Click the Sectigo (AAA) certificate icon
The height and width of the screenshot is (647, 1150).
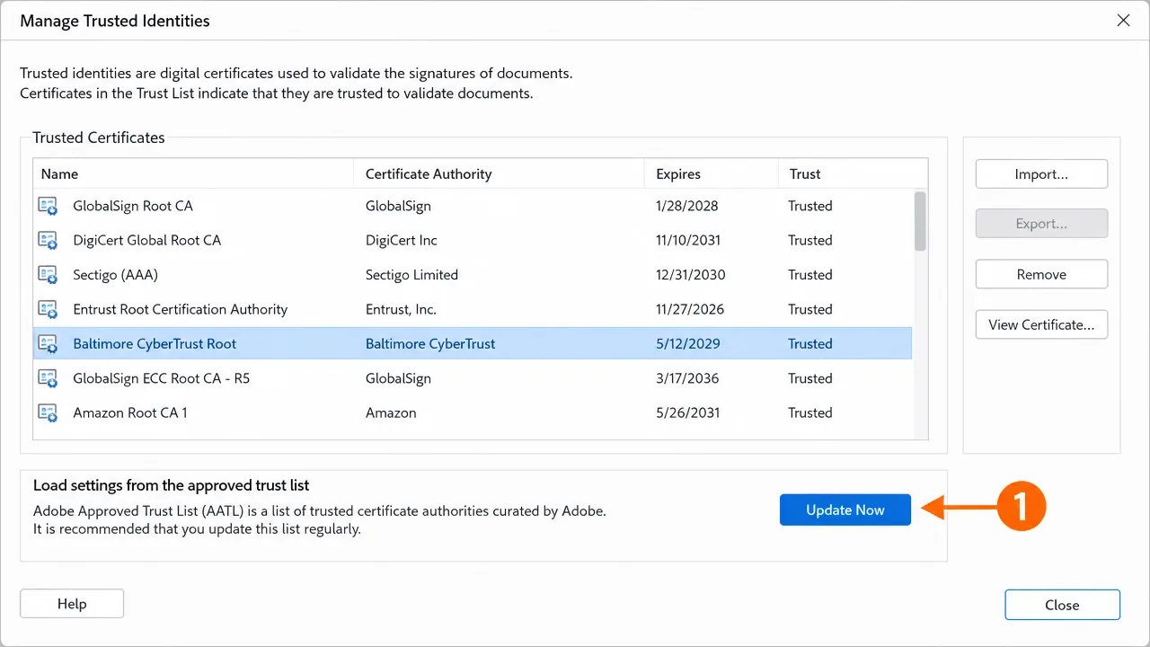pyautogui.click(x=48, y=275)
